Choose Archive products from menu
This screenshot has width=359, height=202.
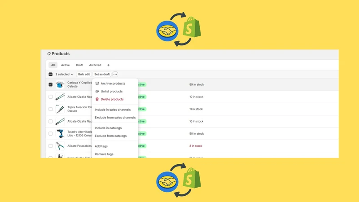click(x=113, y=83)
